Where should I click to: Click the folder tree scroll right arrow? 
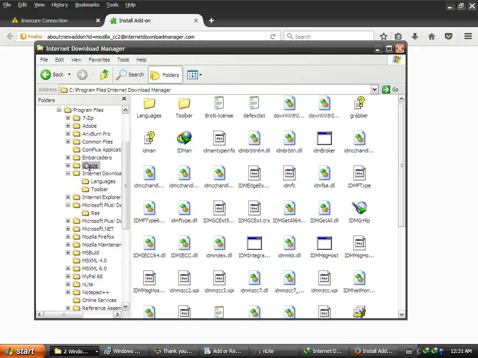click(x=117, y=314)
